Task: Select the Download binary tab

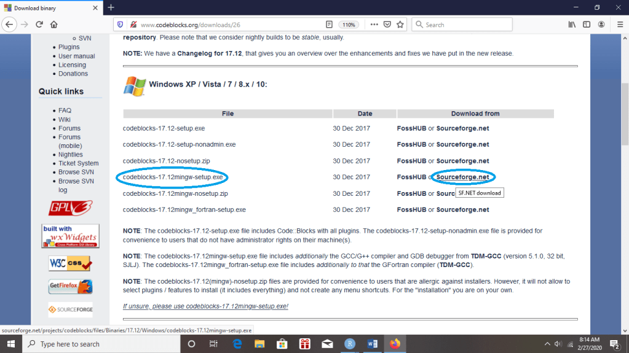Action: point(49,7)
